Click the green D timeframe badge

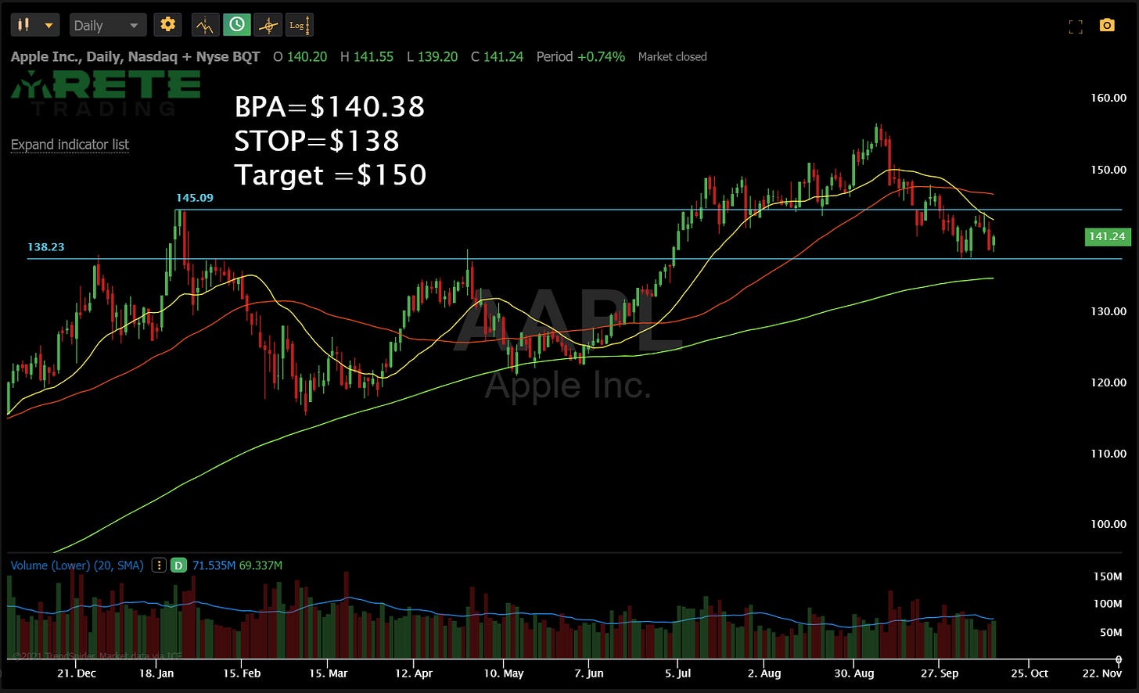coord(179,565)
